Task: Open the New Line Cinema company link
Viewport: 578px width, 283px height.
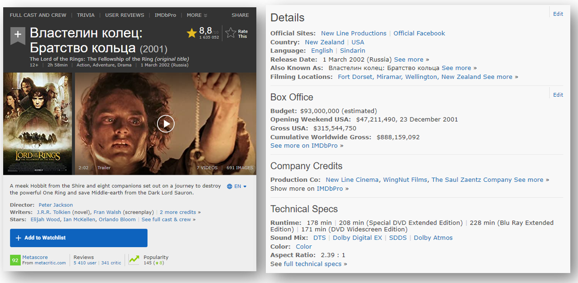Action: pyautogui.click(x=352, y=180)
